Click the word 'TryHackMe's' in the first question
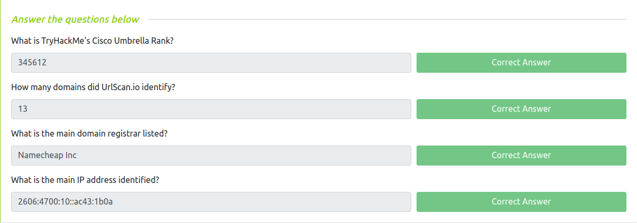 click(x=54, y=41)
